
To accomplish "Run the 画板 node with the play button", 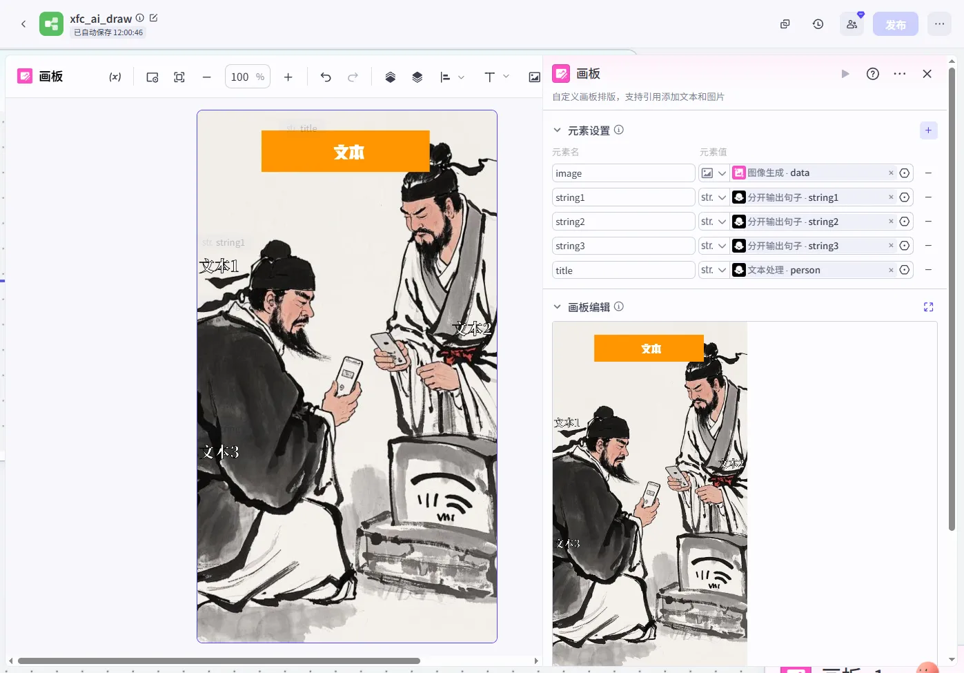I will click(x=845, y=74).
